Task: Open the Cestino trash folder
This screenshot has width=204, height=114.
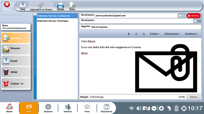Action: 16,84
